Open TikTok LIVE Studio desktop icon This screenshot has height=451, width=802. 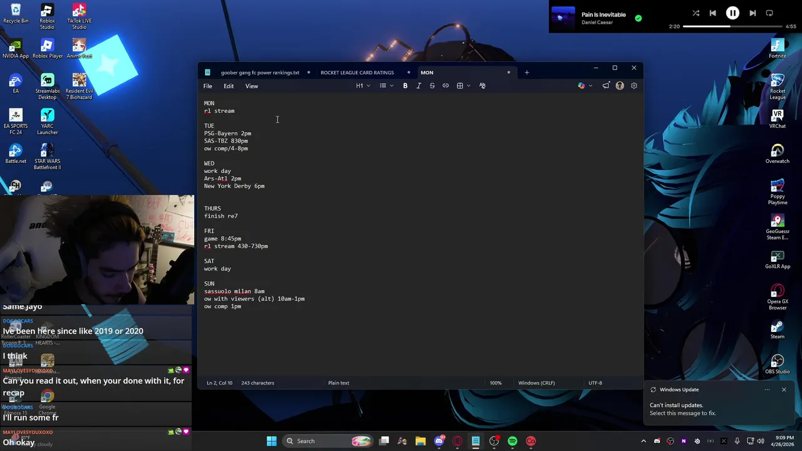pyautogui.click(x=79, y=17)
